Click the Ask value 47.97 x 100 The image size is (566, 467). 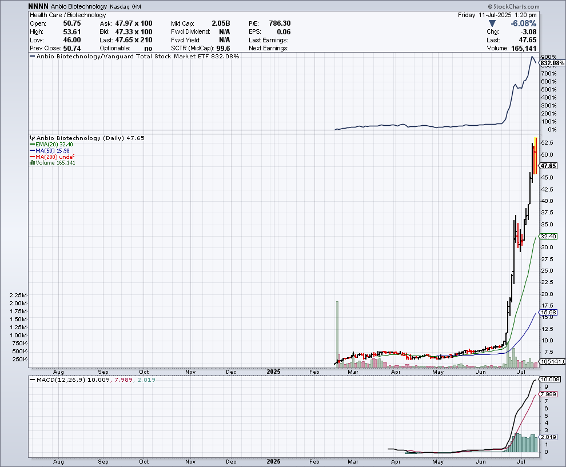point(134,23)
